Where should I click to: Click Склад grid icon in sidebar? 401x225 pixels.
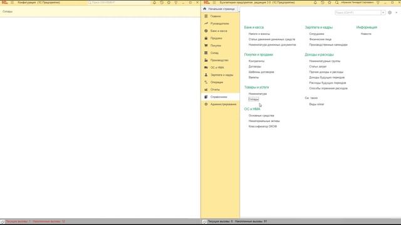click(x=206, y=52)
